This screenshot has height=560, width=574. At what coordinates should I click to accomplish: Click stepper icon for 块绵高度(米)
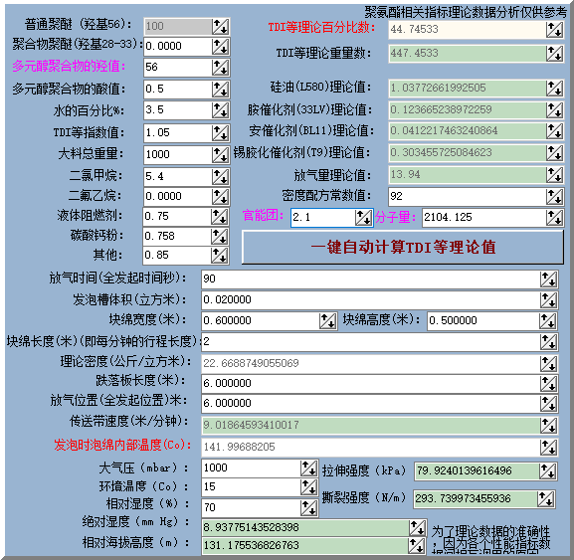(x=548, y=321)
